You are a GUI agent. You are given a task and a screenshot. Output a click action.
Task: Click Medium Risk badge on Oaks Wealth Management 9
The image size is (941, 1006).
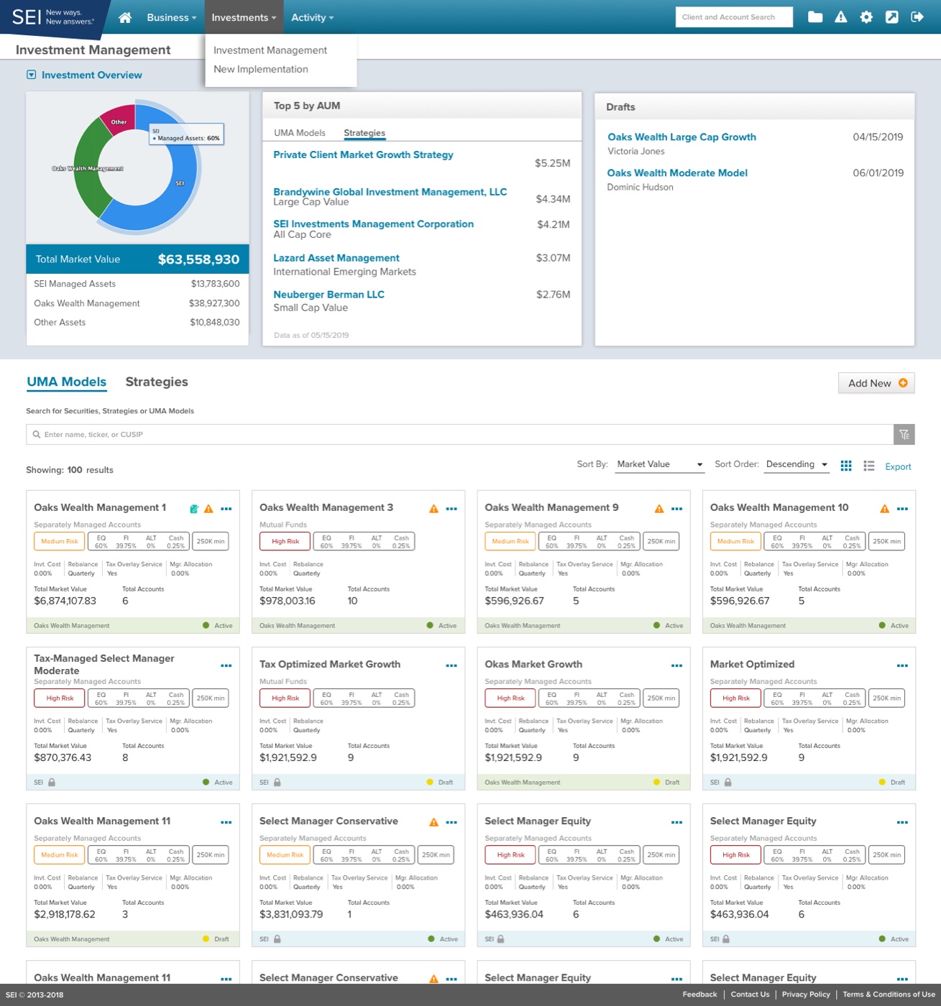[510, 541]
